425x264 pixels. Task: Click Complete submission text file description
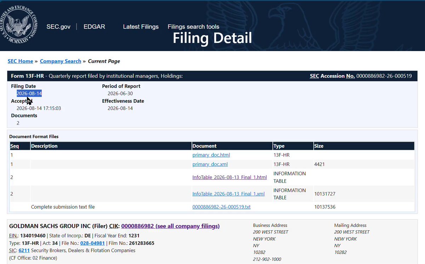(63, 207)
